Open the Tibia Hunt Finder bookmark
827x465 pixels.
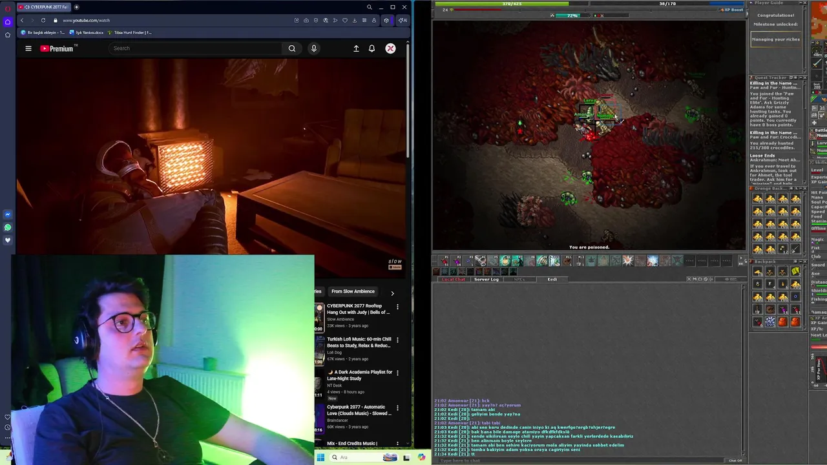coord(131,32)
